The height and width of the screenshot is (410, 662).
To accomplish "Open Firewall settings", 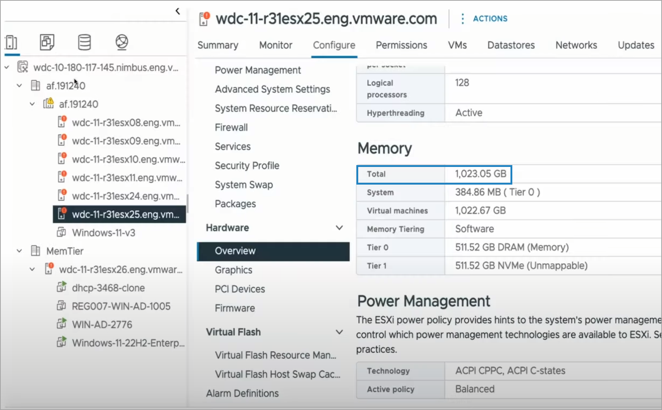I will [231, 128].
